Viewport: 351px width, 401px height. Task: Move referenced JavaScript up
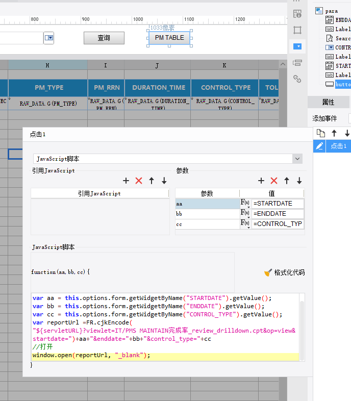tap(152, 181)
